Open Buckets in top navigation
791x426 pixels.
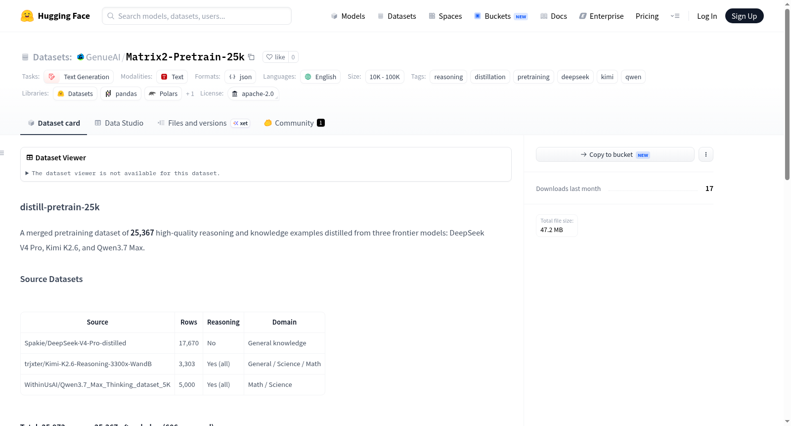tap(501, 16)
